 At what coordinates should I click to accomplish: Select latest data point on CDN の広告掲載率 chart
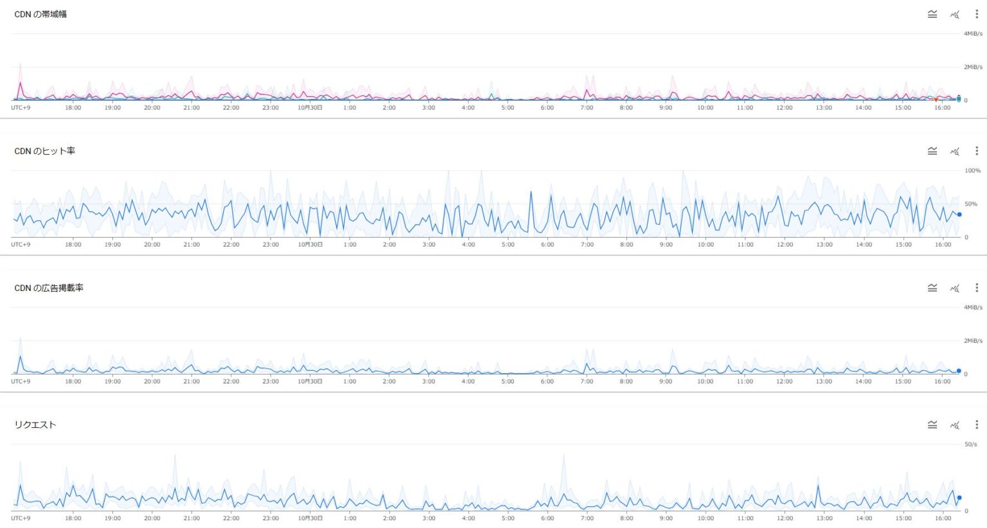click(959, 371)
